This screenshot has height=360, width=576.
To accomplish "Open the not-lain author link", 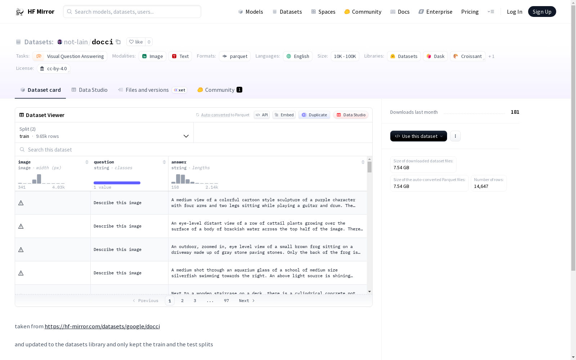I will 76,42.
